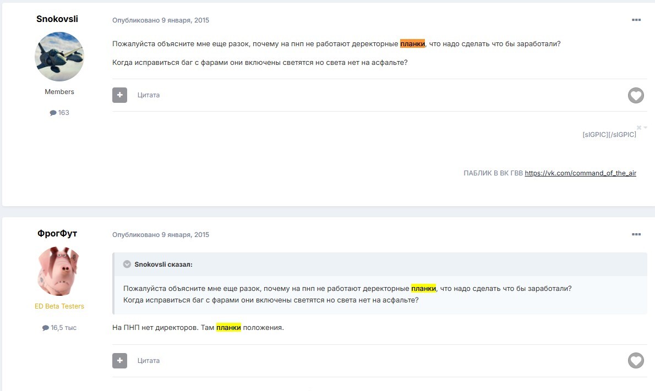Collapse the quoted Snokovsli сказал block

[127, 264]
